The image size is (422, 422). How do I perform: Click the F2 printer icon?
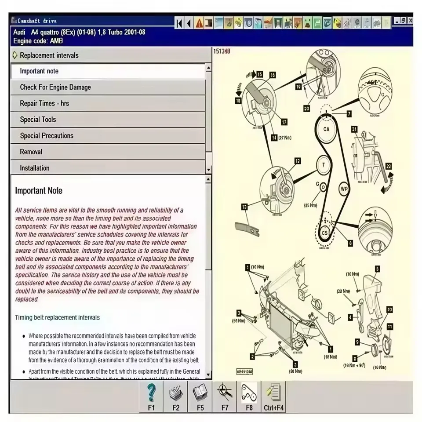175,397
